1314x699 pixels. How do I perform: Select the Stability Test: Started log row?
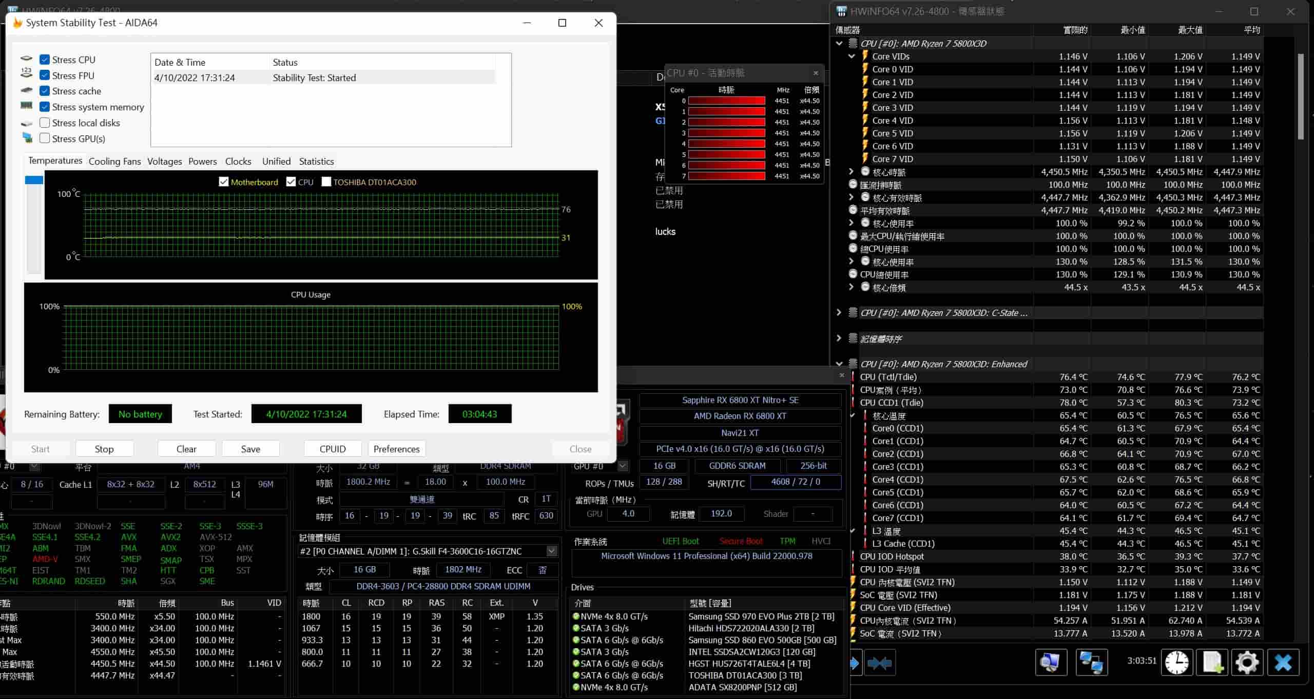pyautogui.click(x=324, y=77)
